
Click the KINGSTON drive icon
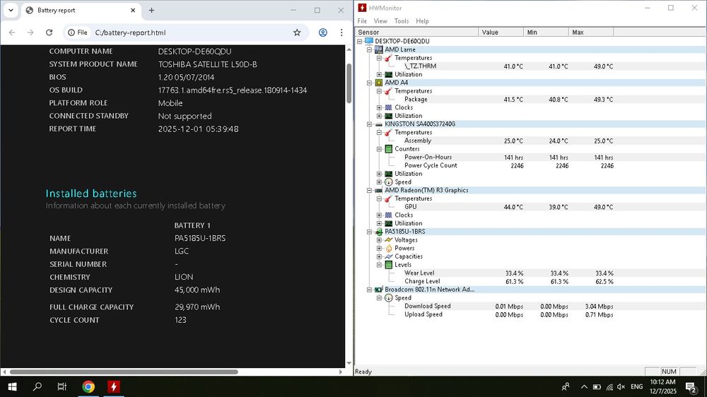379,124
